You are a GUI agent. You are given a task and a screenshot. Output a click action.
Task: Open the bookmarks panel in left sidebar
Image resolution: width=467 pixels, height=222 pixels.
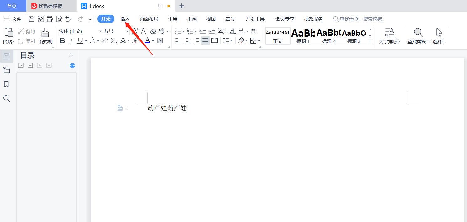pyautogui.click(x=7, y=84)
